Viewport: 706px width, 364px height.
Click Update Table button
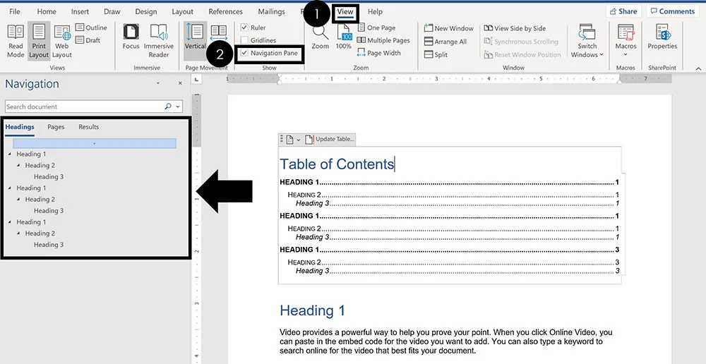[330, 140]
